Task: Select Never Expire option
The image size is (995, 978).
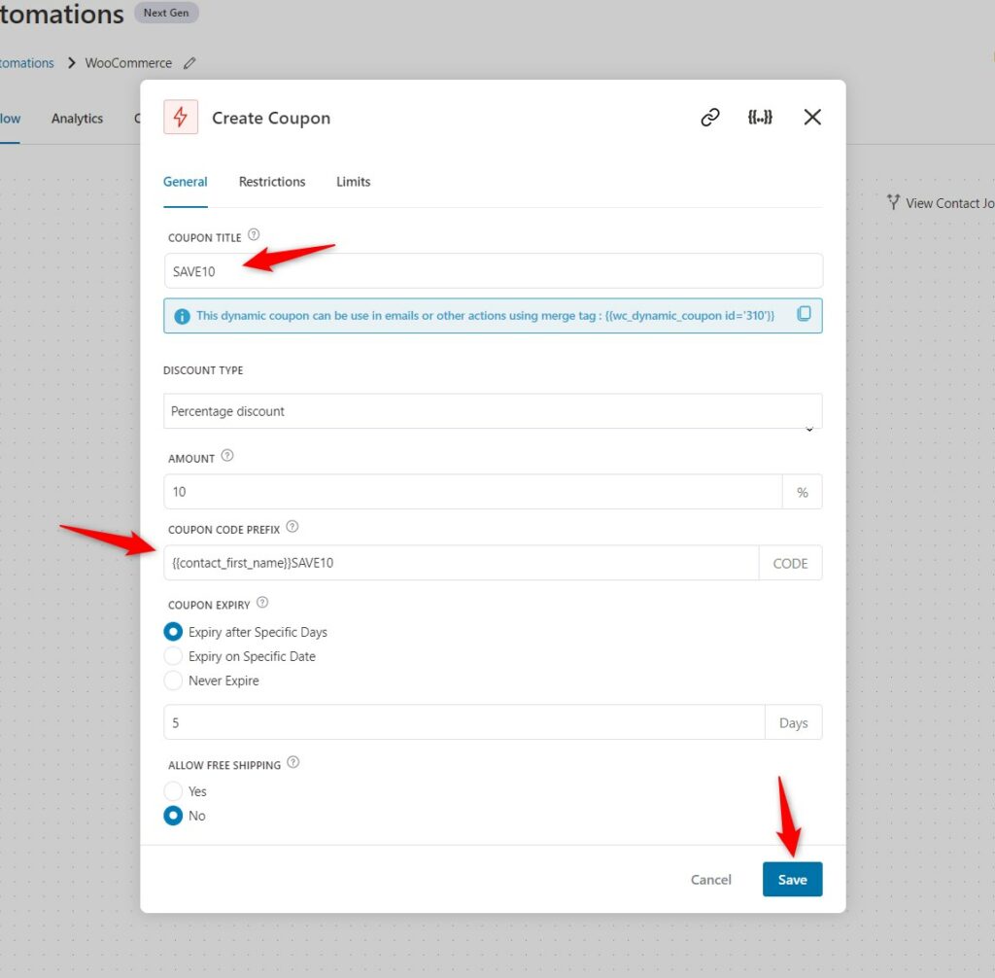Action: [x=173, y=681]
